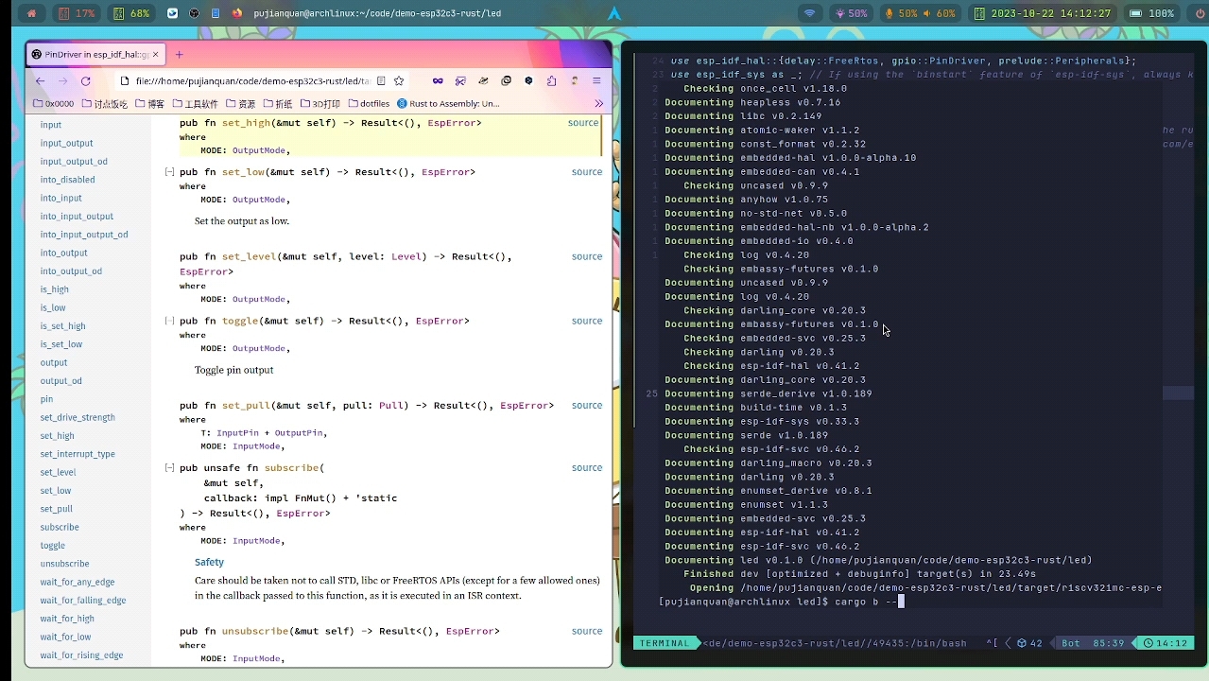Screen dimensions: 1209x681
Task: Click the Safety heading under subscribe
Action: (x=209, y=562)
